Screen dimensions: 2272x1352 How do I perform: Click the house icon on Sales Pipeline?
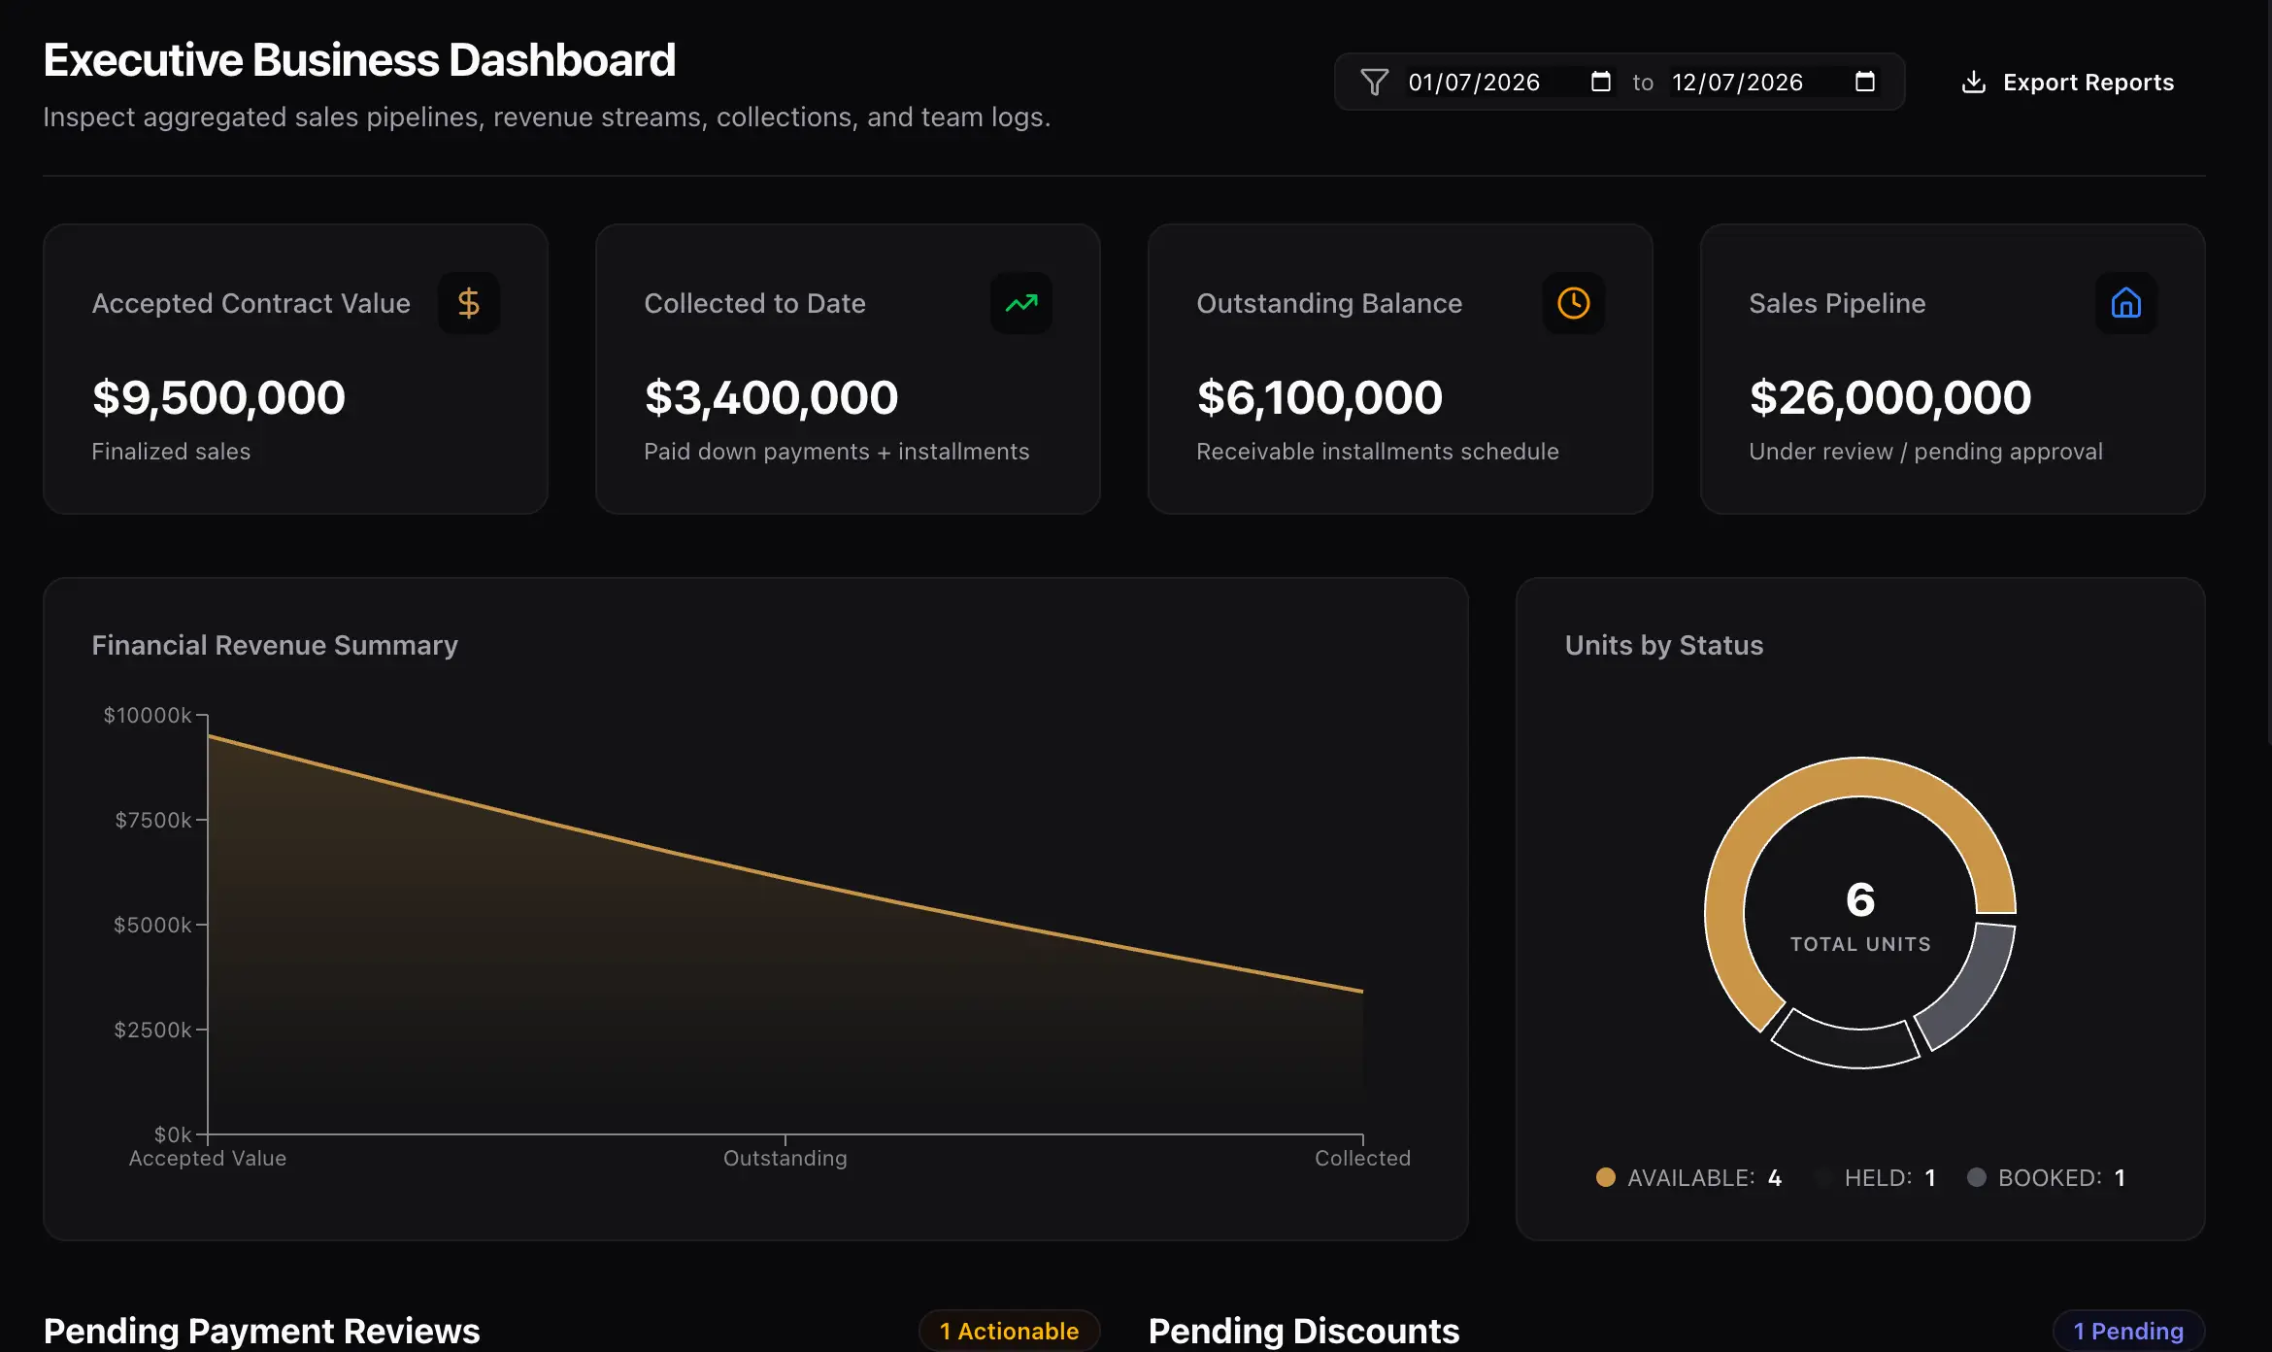pos(2126,303)
